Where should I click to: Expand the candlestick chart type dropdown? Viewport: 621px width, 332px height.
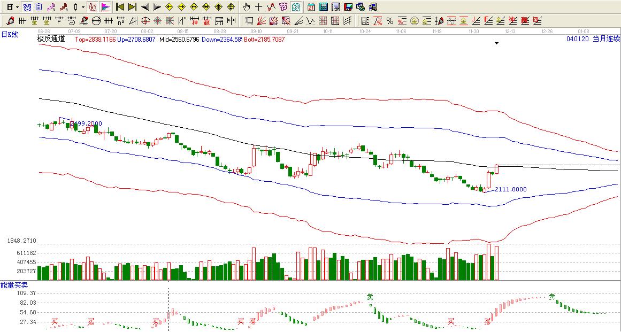pyautogui.click(x=83, y=7)
